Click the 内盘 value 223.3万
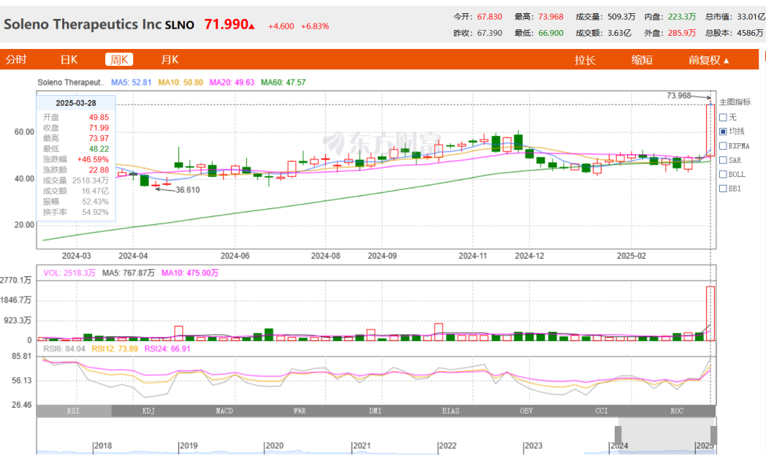The width and height of the screenshot is (766, 456). click(x=682, y=17)
